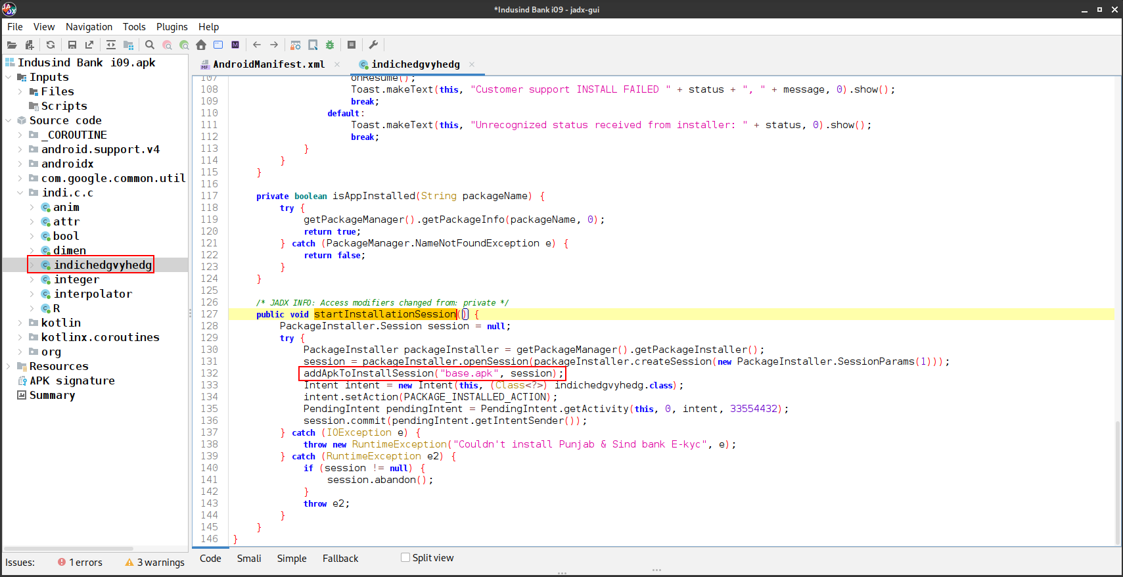This screenshot has width=1123, height=577.
Task: Click the isAppInstalled method name
Action: [374, 196]
